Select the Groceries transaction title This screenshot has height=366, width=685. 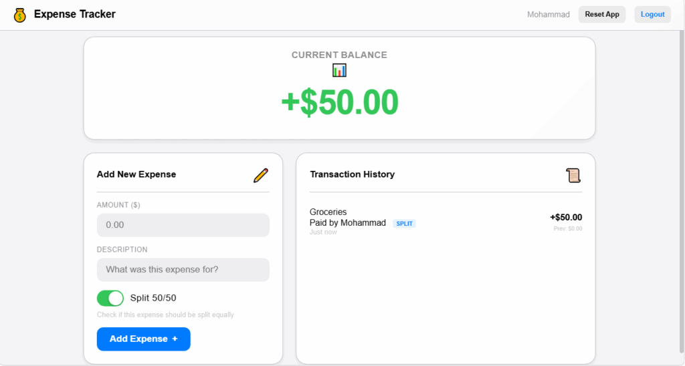(x=328, y=212)
